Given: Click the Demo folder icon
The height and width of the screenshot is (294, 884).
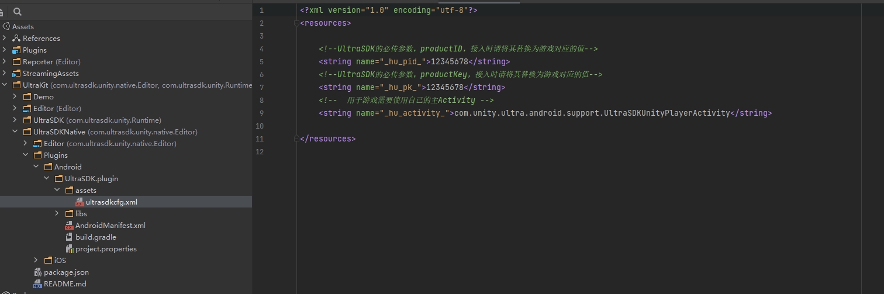Looking at the screenshot, I should 27,96.
